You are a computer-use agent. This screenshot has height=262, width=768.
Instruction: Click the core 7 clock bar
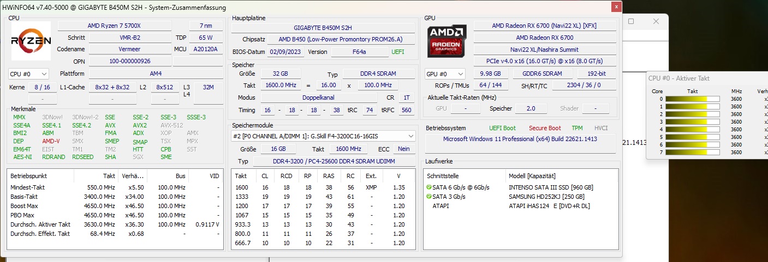pyautogui.click(x=692, y=153)
